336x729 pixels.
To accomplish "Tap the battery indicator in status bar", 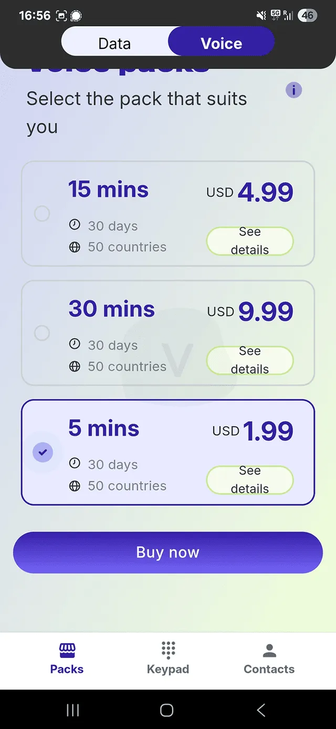I will coord(308,15).
